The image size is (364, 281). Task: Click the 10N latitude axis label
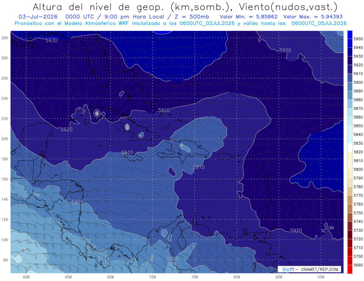tap(5, 240)
